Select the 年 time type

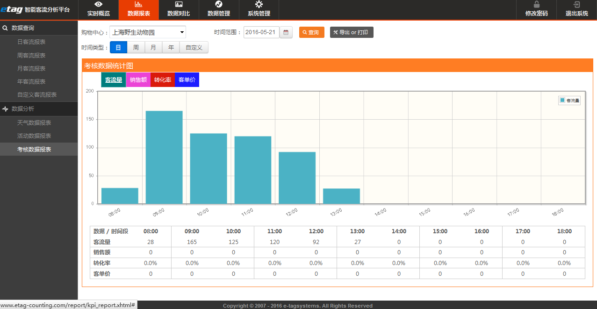point(171,47)
